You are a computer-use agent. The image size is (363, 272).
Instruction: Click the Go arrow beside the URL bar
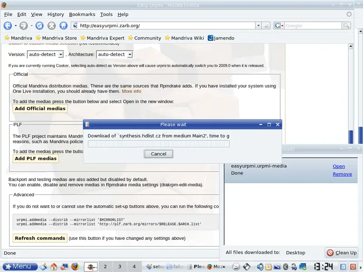click(266, 26)
